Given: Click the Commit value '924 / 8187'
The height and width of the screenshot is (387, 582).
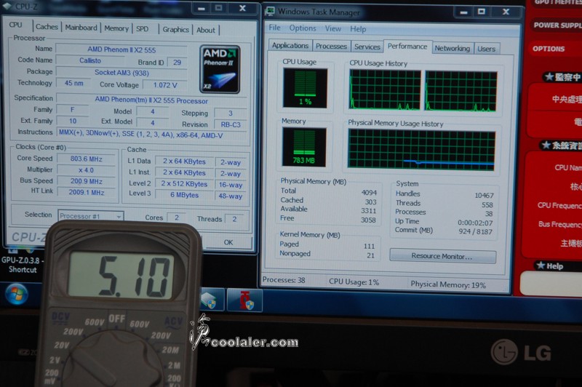Looking at the screenshot, I should (x=476, y=232).
